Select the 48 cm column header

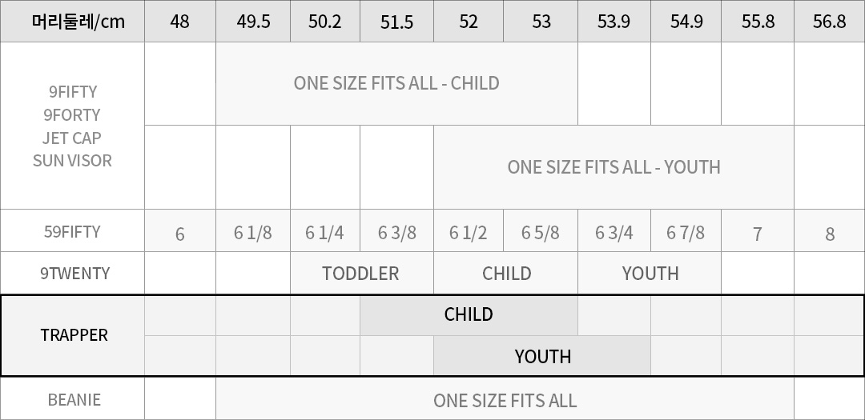coord(180,22)
